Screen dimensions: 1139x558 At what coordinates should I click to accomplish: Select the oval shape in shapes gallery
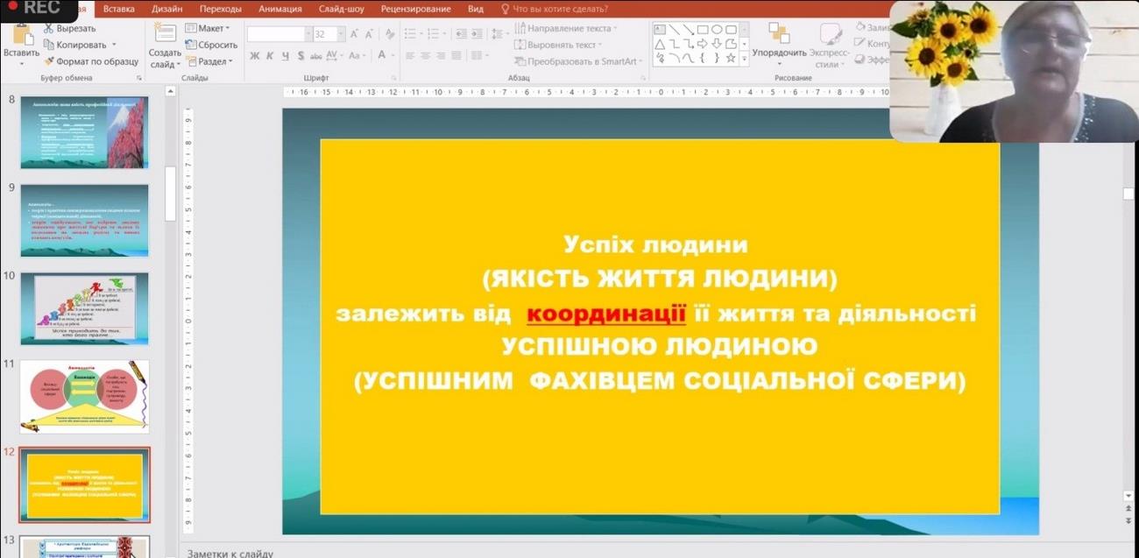pyautogui.click(x=717, y=29)
